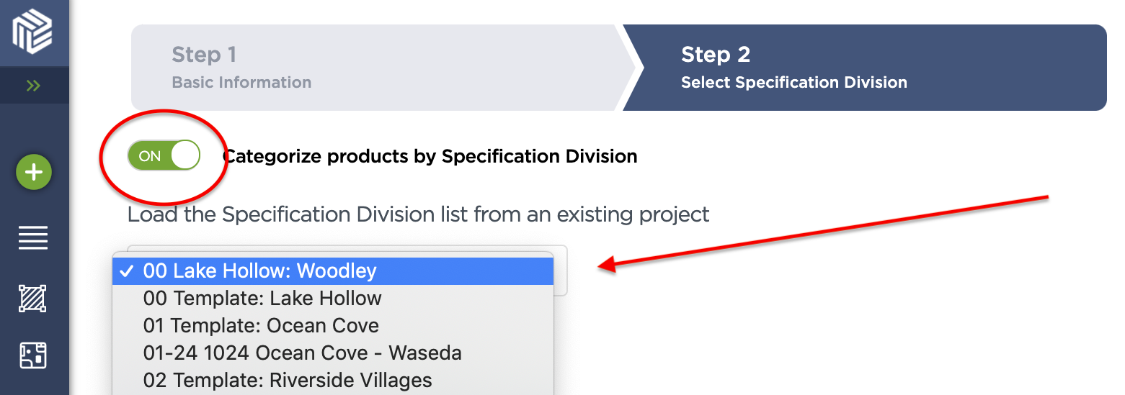Screen dimensions: 1125x395
Task: Choose 02 Template: Riverside Villages
Action: (288, 380)
